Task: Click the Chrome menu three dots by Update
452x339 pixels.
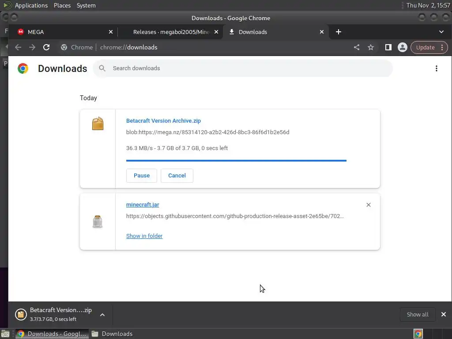Action: pos(442,47)
